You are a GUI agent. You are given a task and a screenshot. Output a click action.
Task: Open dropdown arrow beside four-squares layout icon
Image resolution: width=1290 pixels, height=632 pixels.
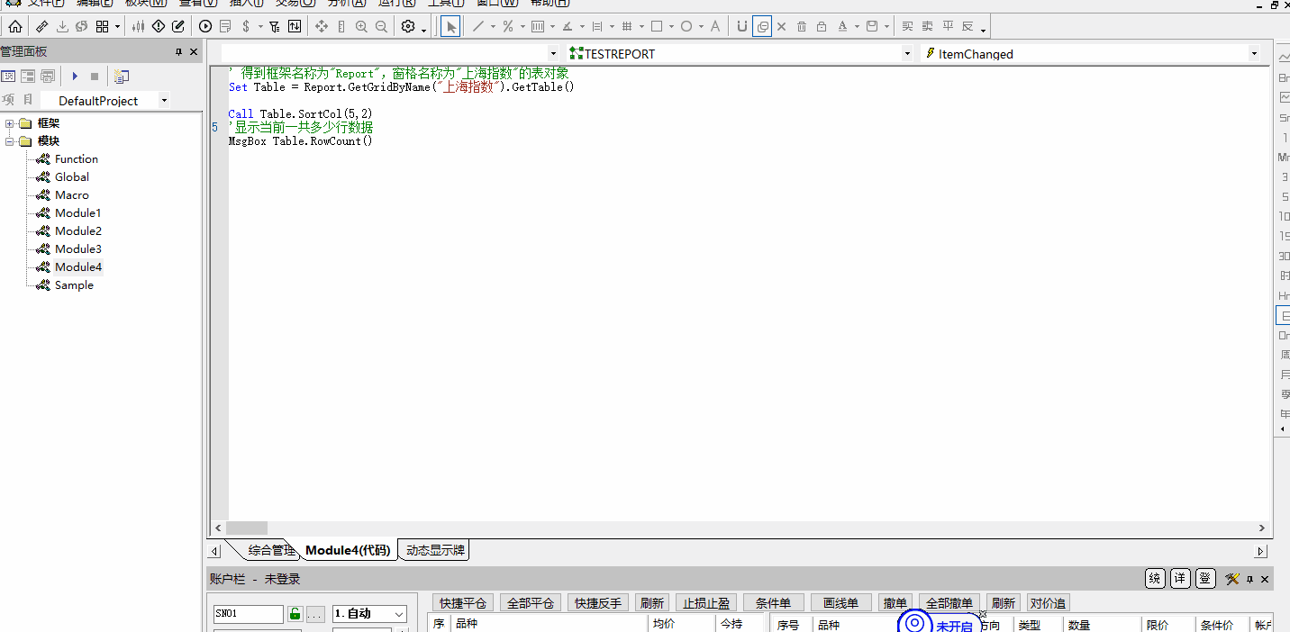tap(117, 27)
